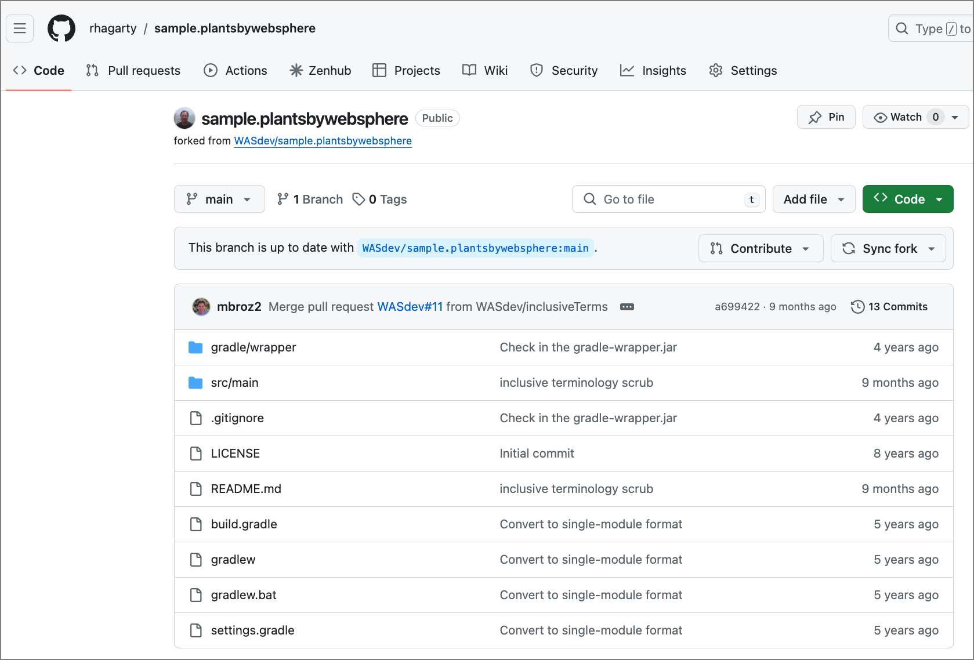The width and height of the screenshot is (974, 660).
Task: Open the main branch selector dropdown
Action: coord(219,200)
